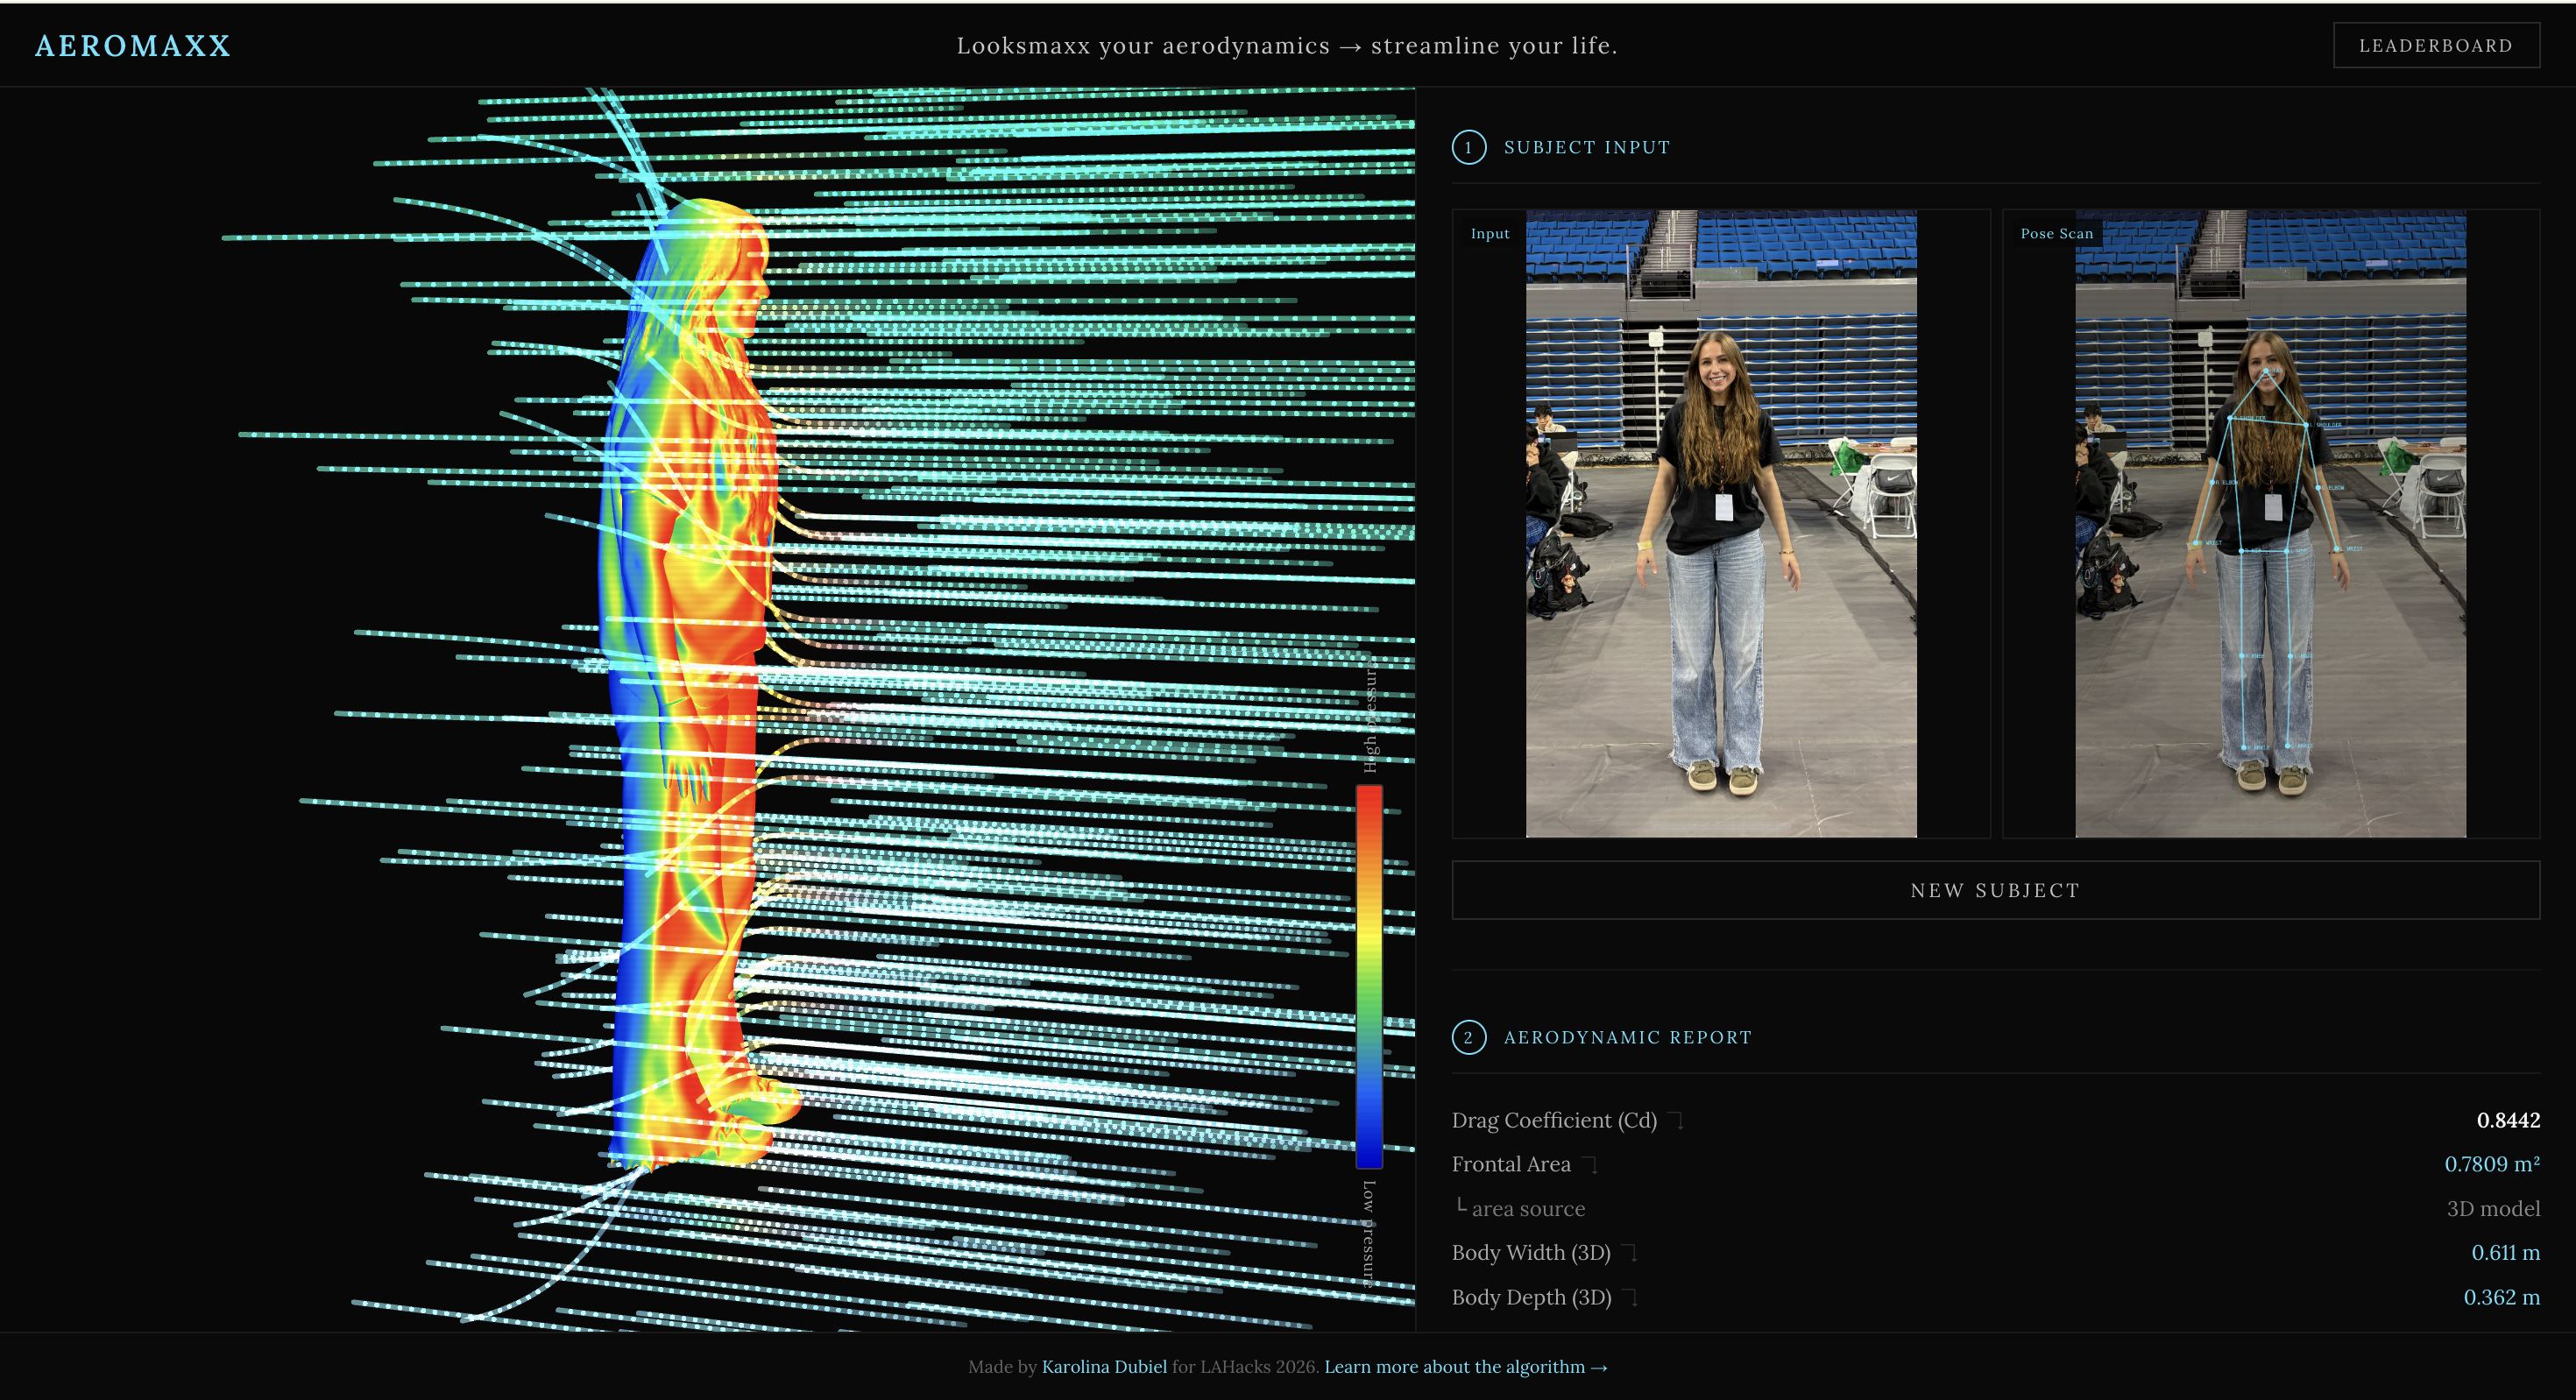Click the New Subject button
This screenshot has width=2576, height=1400.
[x=1994, y=890]
